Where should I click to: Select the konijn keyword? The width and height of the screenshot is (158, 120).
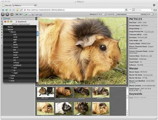16,52
